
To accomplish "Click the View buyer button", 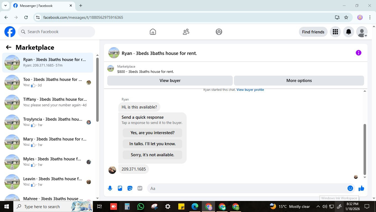I will tap(170, 81).
